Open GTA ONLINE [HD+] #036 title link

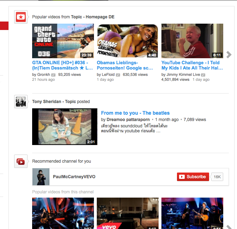coord(63,65)
